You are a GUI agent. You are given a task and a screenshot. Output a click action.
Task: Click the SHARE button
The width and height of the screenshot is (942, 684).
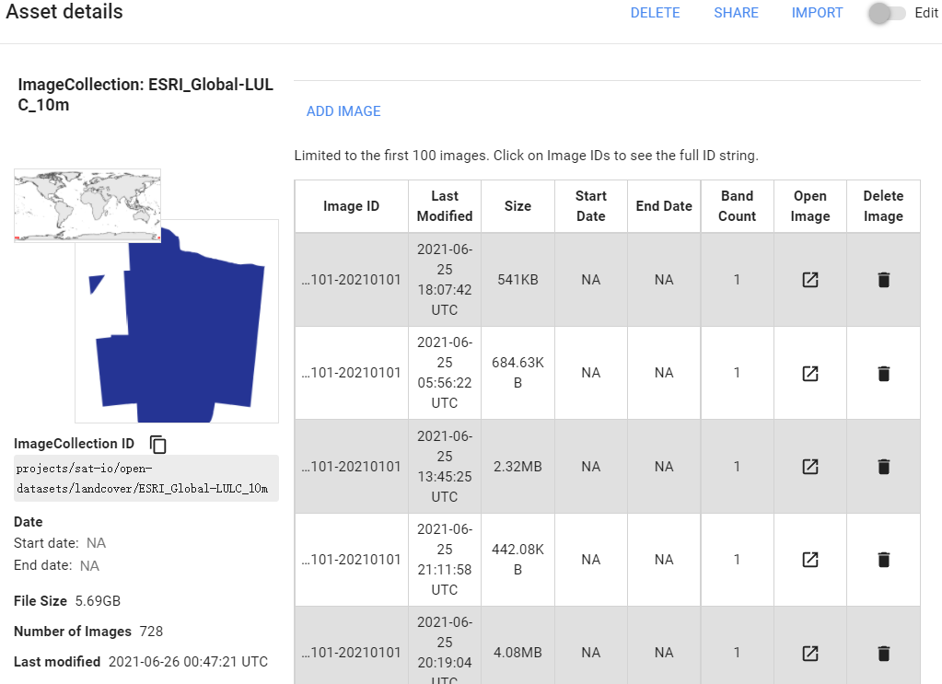click(736, 13)
